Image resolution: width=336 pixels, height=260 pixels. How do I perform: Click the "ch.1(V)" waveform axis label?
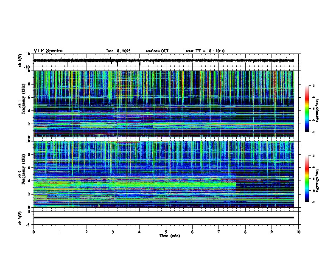pos(20,60)
